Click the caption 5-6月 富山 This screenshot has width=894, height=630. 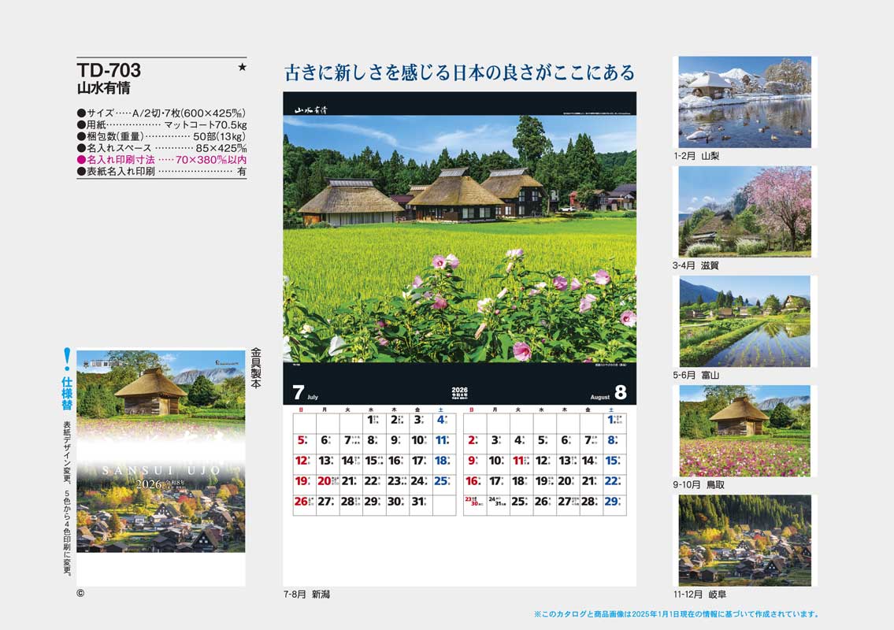click(696, 375)
